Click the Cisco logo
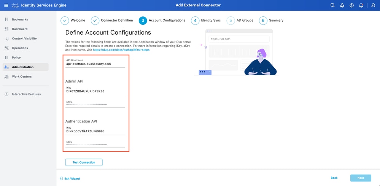This screenshot has width=380, height=186. (15, 5)
